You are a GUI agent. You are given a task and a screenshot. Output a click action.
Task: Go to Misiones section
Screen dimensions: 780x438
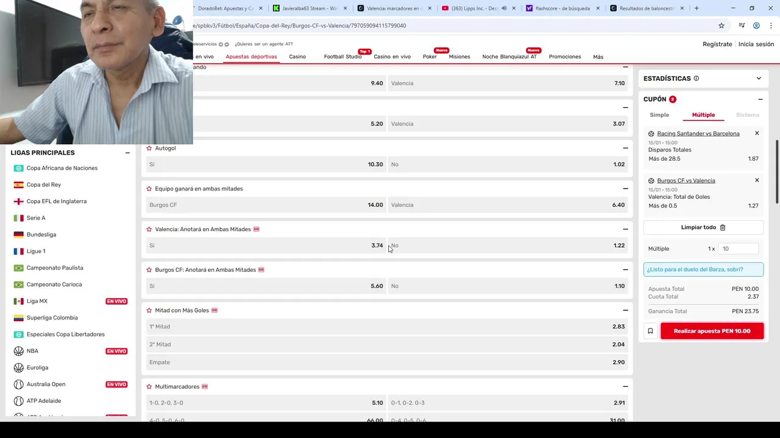(459, 57)
